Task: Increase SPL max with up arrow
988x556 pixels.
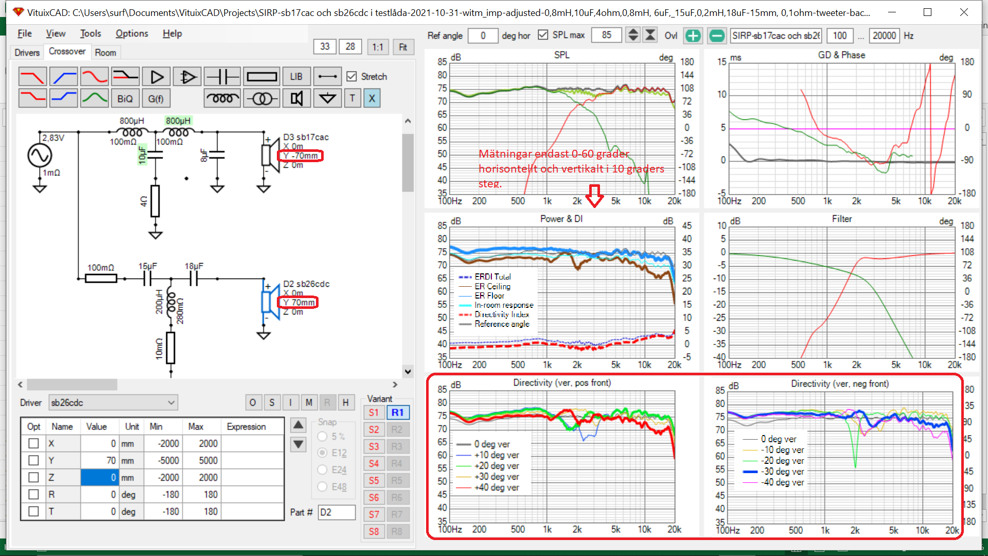Action: point(633,32)
